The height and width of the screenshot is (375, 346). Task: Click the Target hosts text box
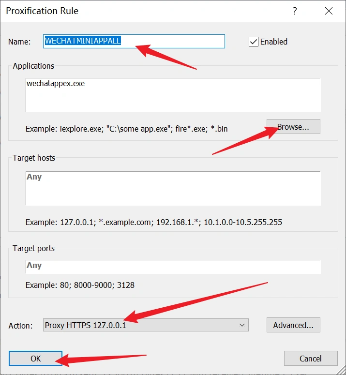tap(173, 188)
